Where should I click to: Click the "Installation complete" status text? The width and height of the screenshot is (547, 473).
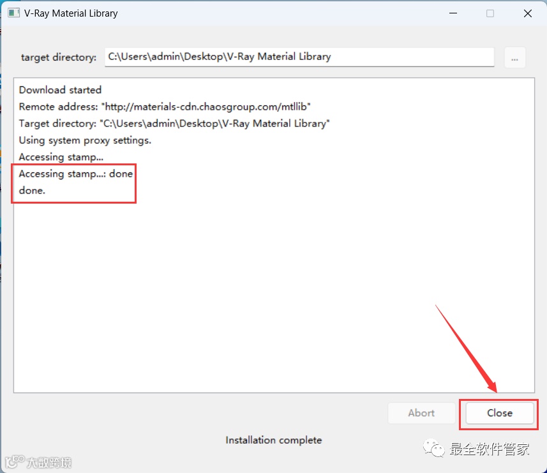[273, 440]
